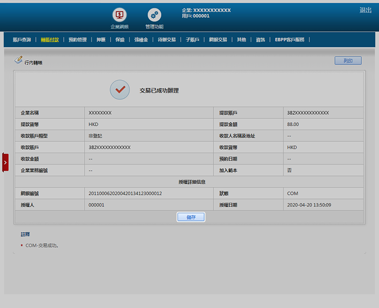Open the 網銀交易 menu
Viewport: 379px width, 308px height.
point(218,39)
